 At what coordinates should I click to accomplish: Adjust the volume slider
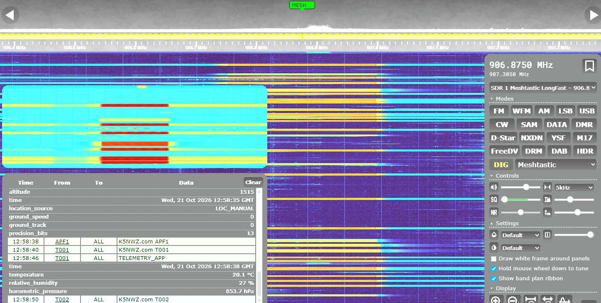(x=520, y=187)
